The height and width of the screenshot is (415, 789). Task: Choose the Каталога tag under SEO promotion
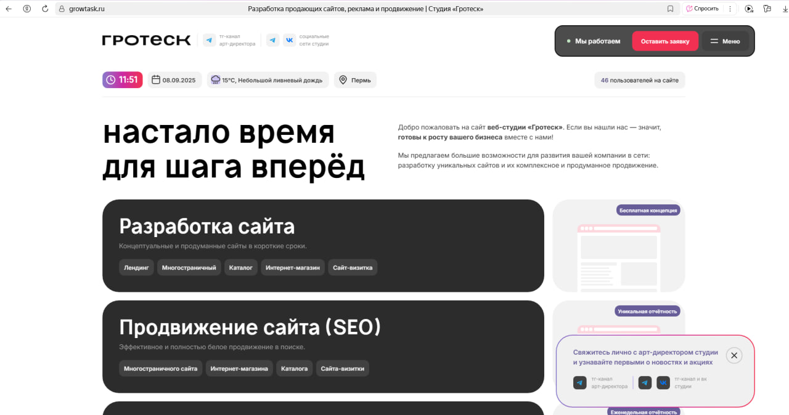(x=294, y=369)
